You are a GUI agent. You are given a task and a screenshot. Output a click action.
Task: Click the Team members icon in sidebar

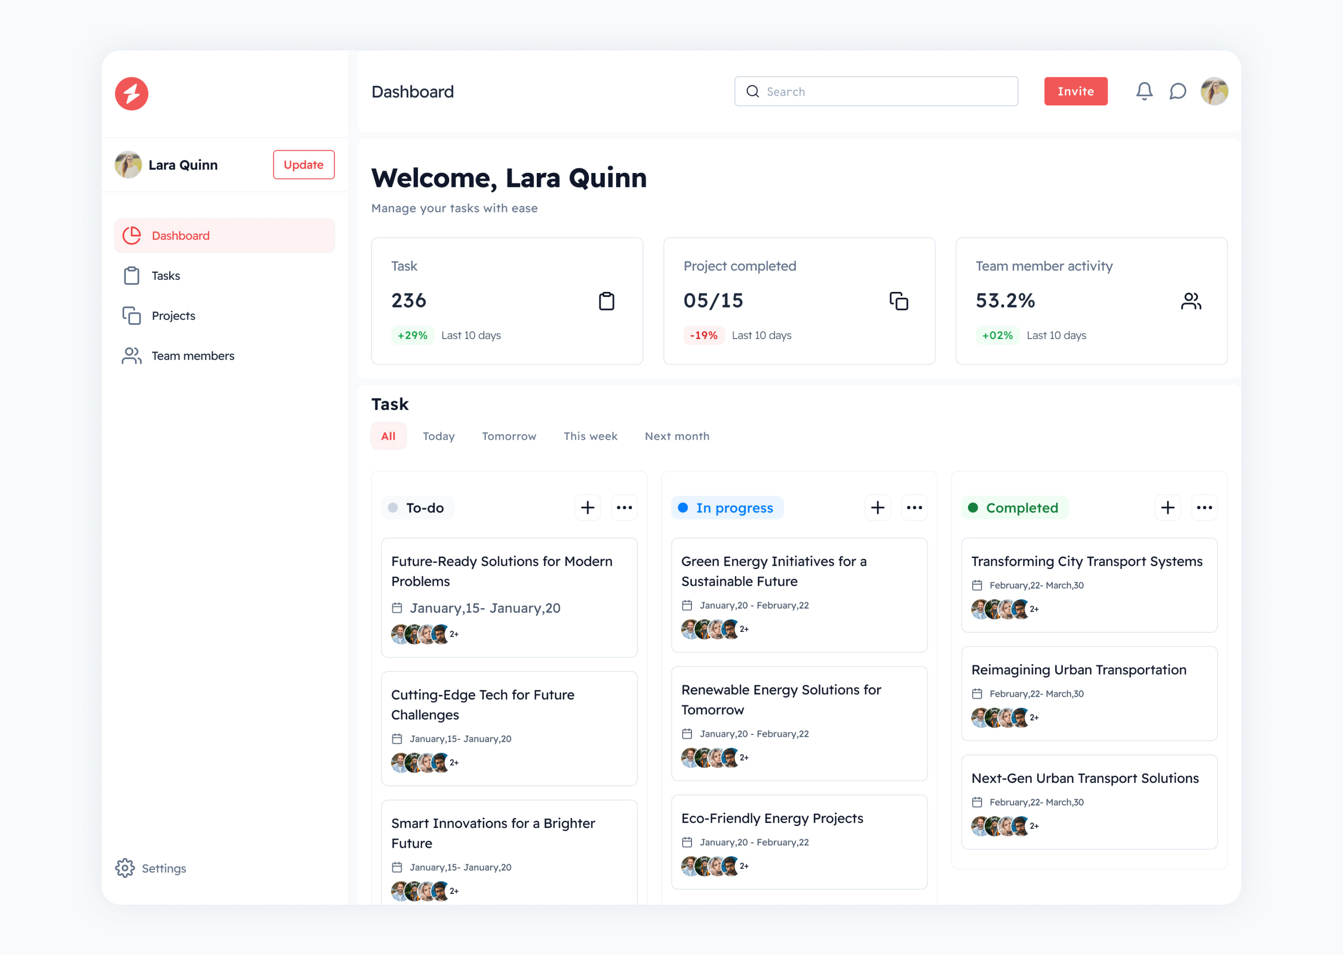click(x=131, y=355)
